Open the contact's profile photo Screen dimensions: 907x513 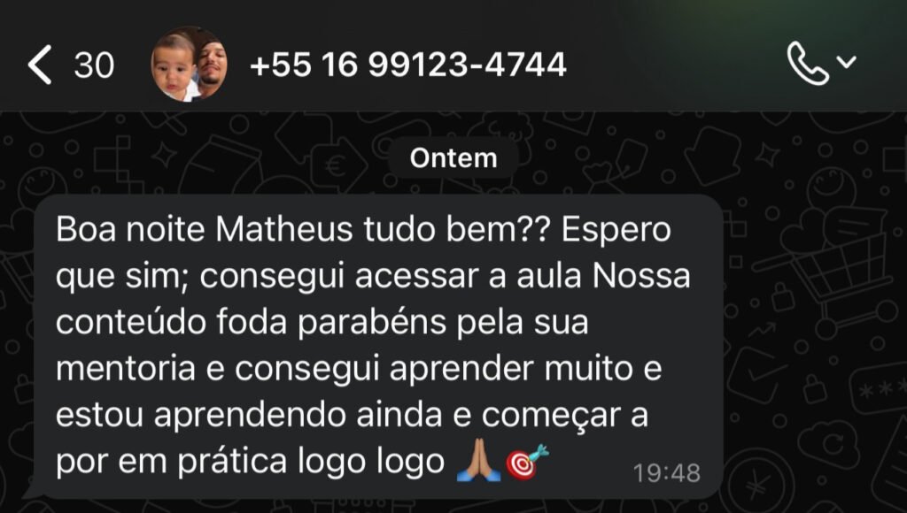click(189, 64)
